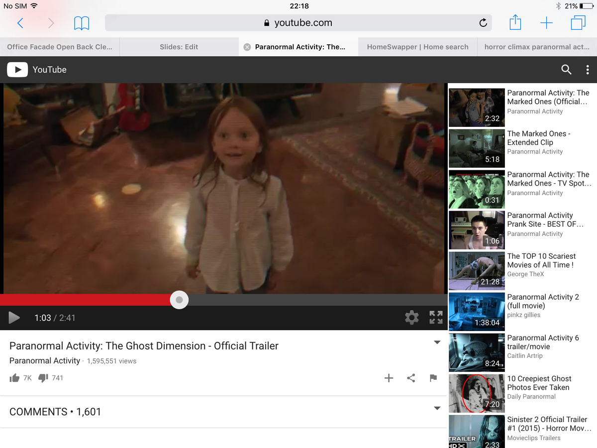Open YouTube three-dot menu
Screen dimensions: 597x448
click(x=588, y=70)
